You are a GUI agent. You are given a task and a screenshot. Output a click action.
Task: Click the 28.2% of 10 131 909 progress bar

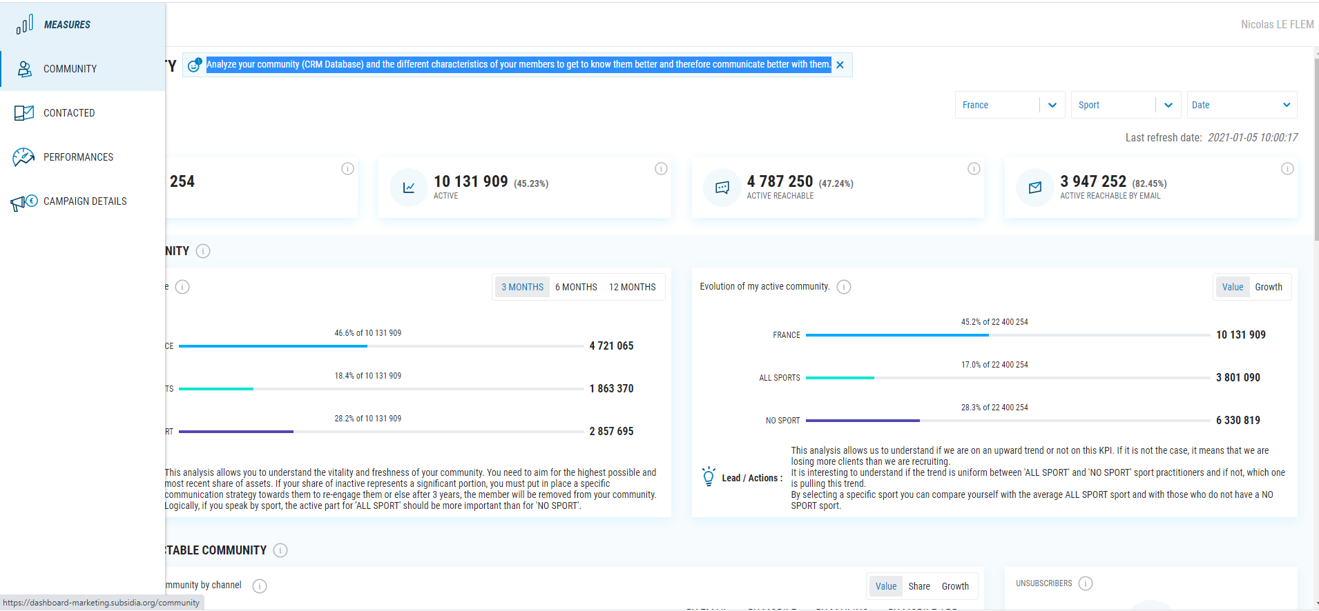click(381, 432)
